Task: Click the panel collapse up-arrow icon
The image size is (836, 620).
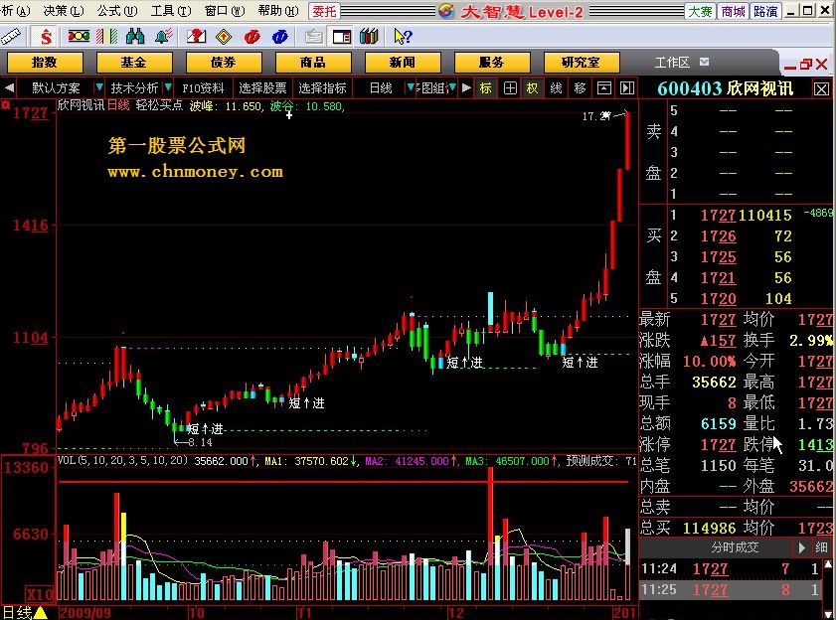Action: coord(604,88)
